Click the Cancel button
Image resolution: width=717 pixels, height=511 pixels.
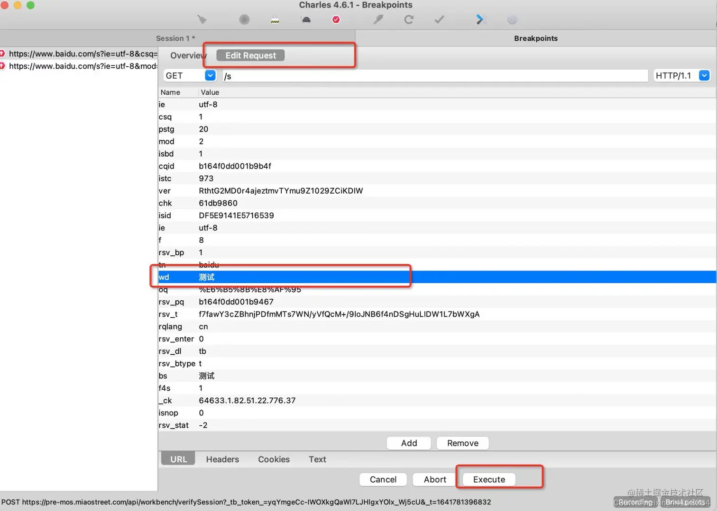pos(383,480)
